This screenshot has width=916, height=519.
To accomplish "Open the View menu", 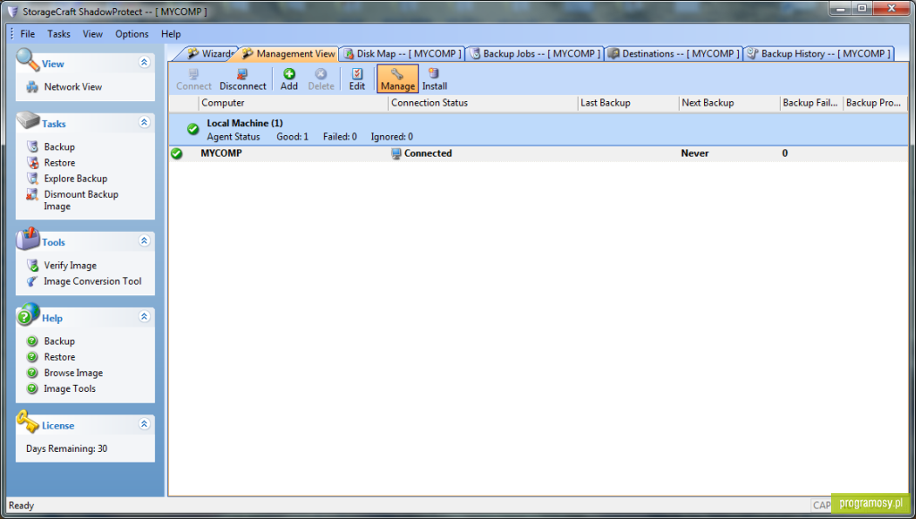I will pos(92,34).
